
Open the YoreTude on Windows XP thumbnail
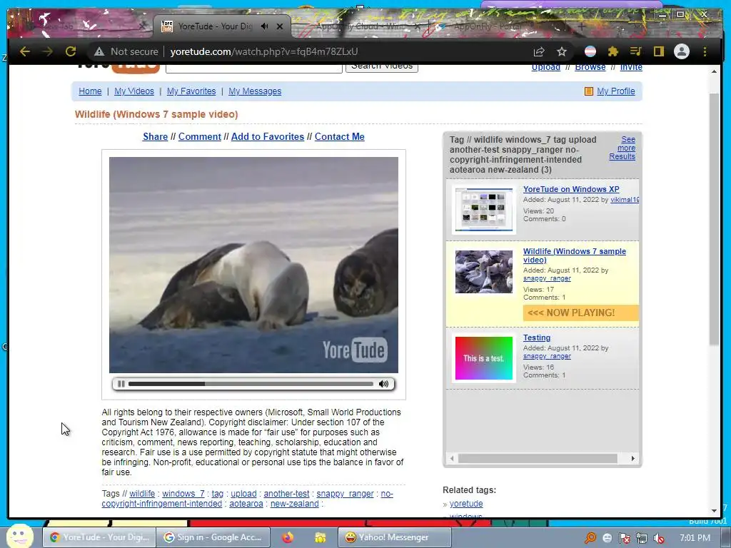click(x=484, y=210)
